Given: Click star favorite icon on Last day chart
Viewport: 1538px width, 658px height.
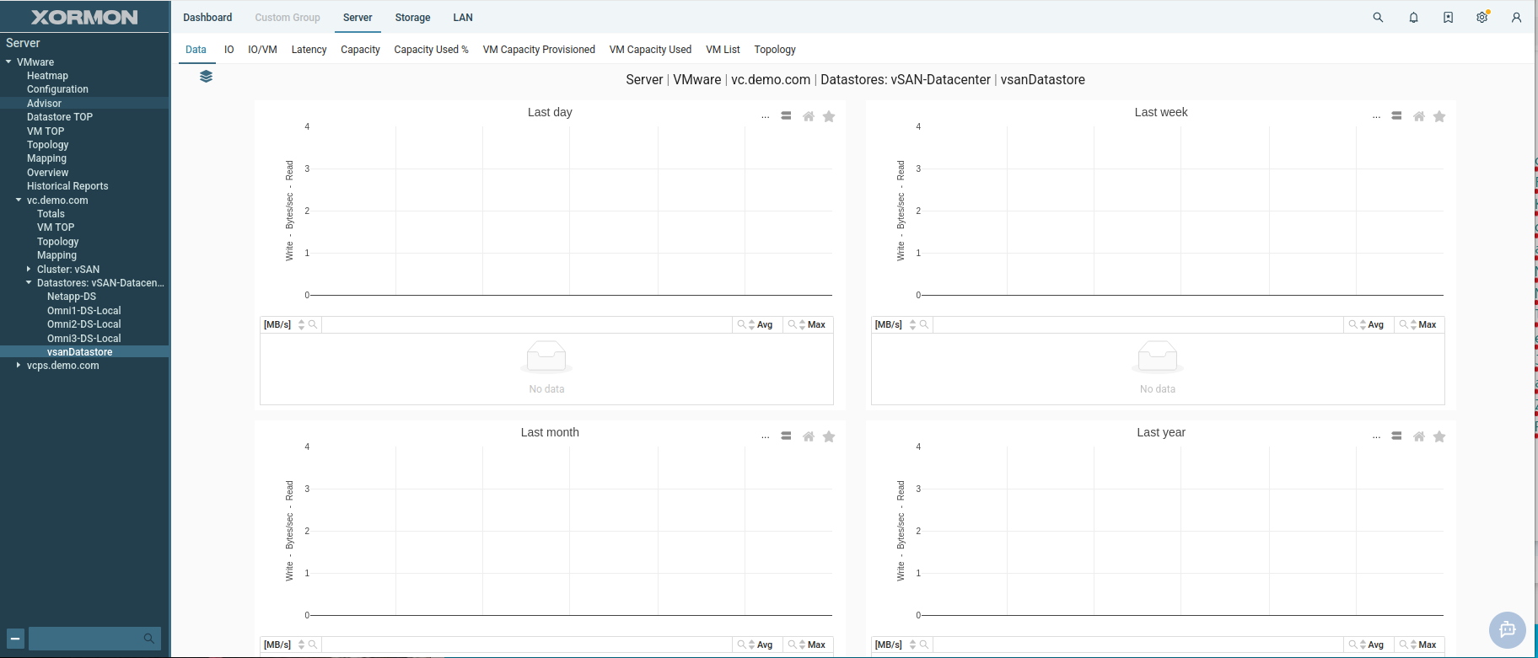Looking at the screenshot, I should pyautogui.click(x=829, y=116).
